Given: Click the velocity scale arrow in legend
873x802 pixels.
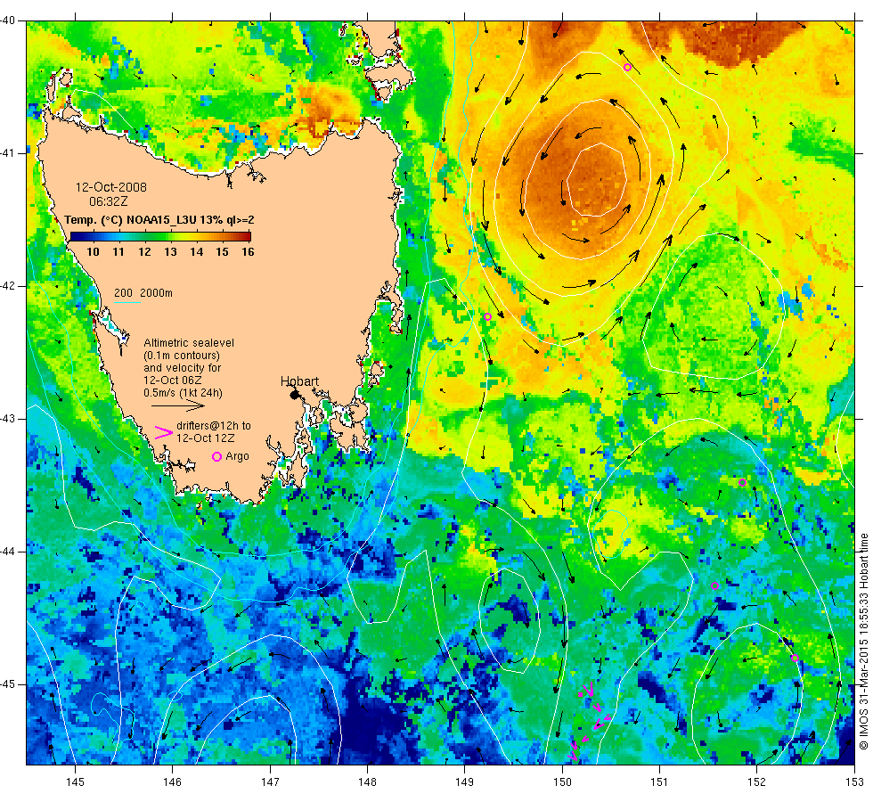Looking at the screenshot, I should click(x=178, y=406).
